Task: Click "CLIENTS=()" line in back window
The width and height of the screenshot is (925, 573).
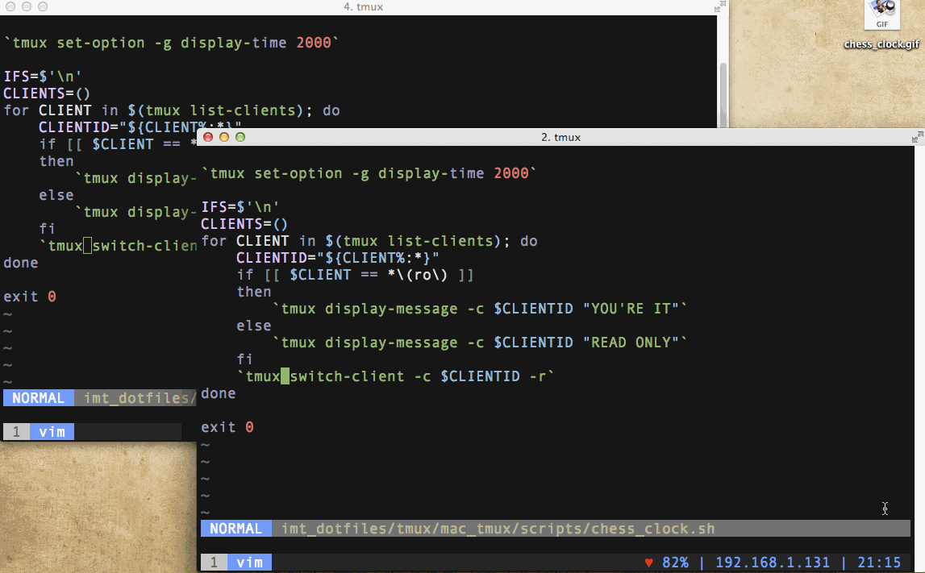Action: point(47,93)
